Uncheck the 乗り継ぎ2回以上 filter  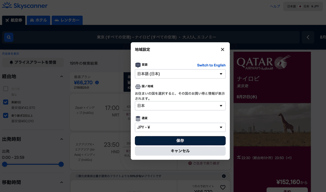point(6,116)
